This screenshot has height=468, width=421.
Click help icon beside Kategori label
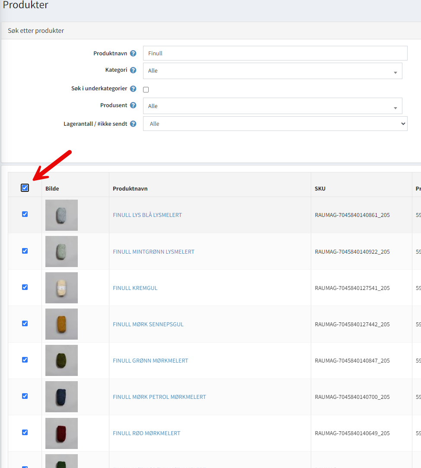(133, 70)
